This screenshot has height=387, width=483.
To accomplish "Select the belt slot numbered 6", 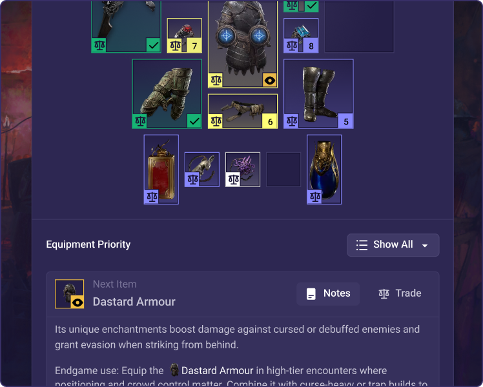I will pos(243,112).
